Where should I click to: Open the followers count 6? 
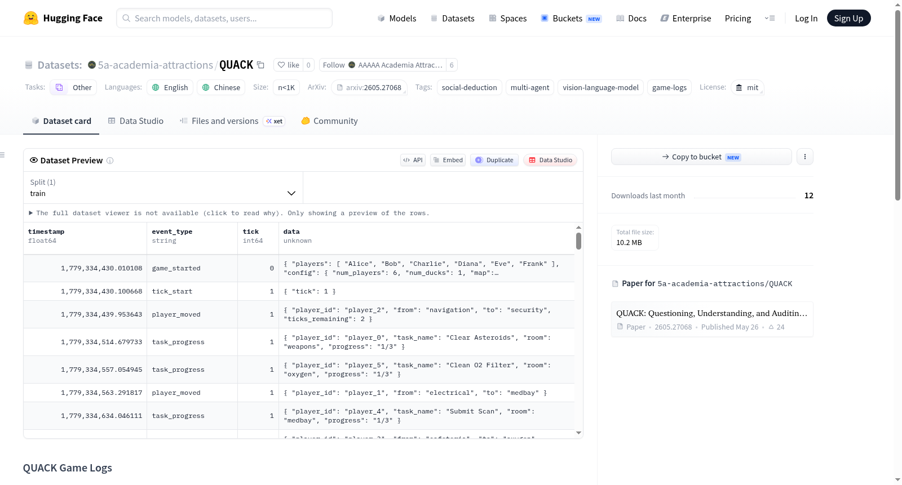pyautogui.click(x=452, y=65)
